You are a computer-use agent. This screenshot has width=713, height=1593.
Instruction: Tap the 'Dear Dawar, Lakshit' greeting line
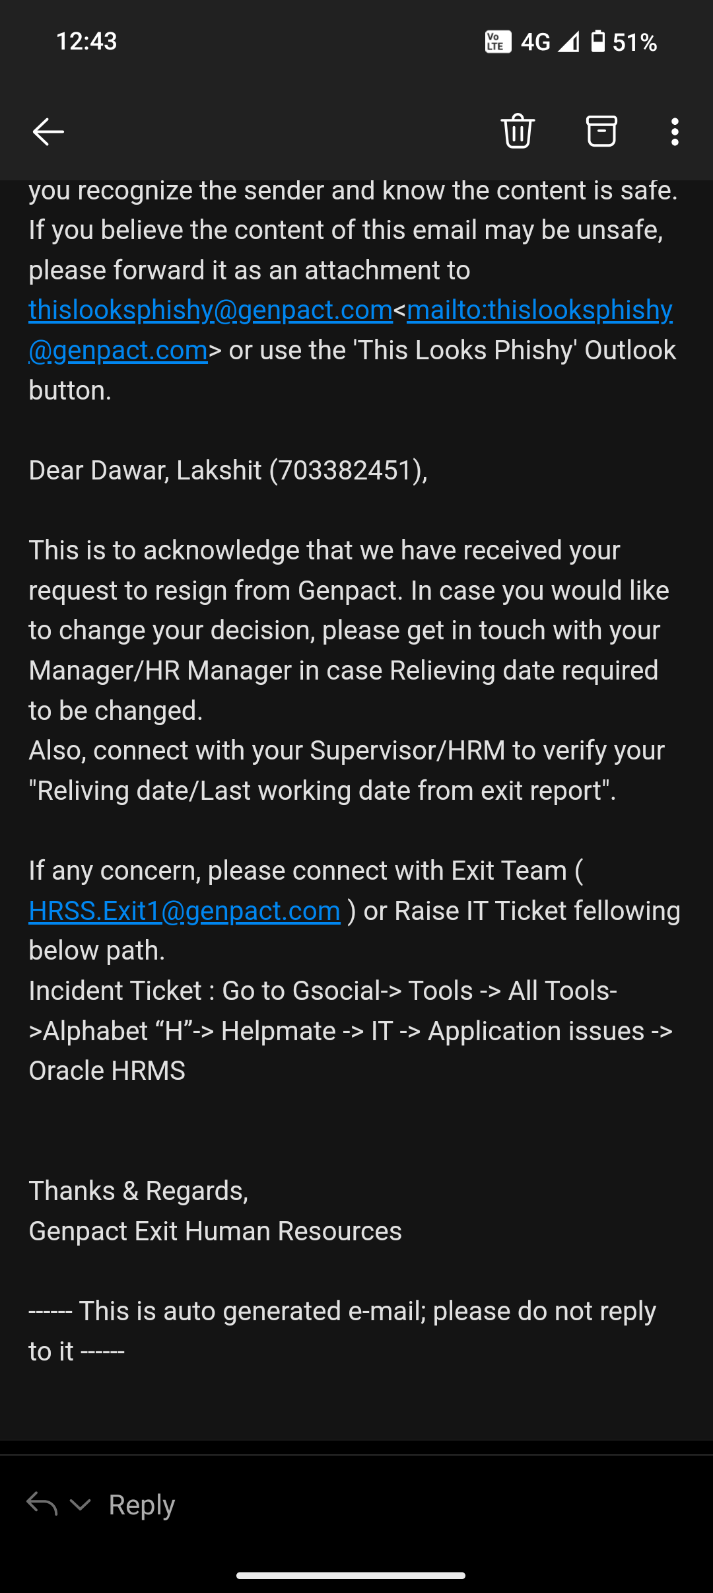(228, 470)
